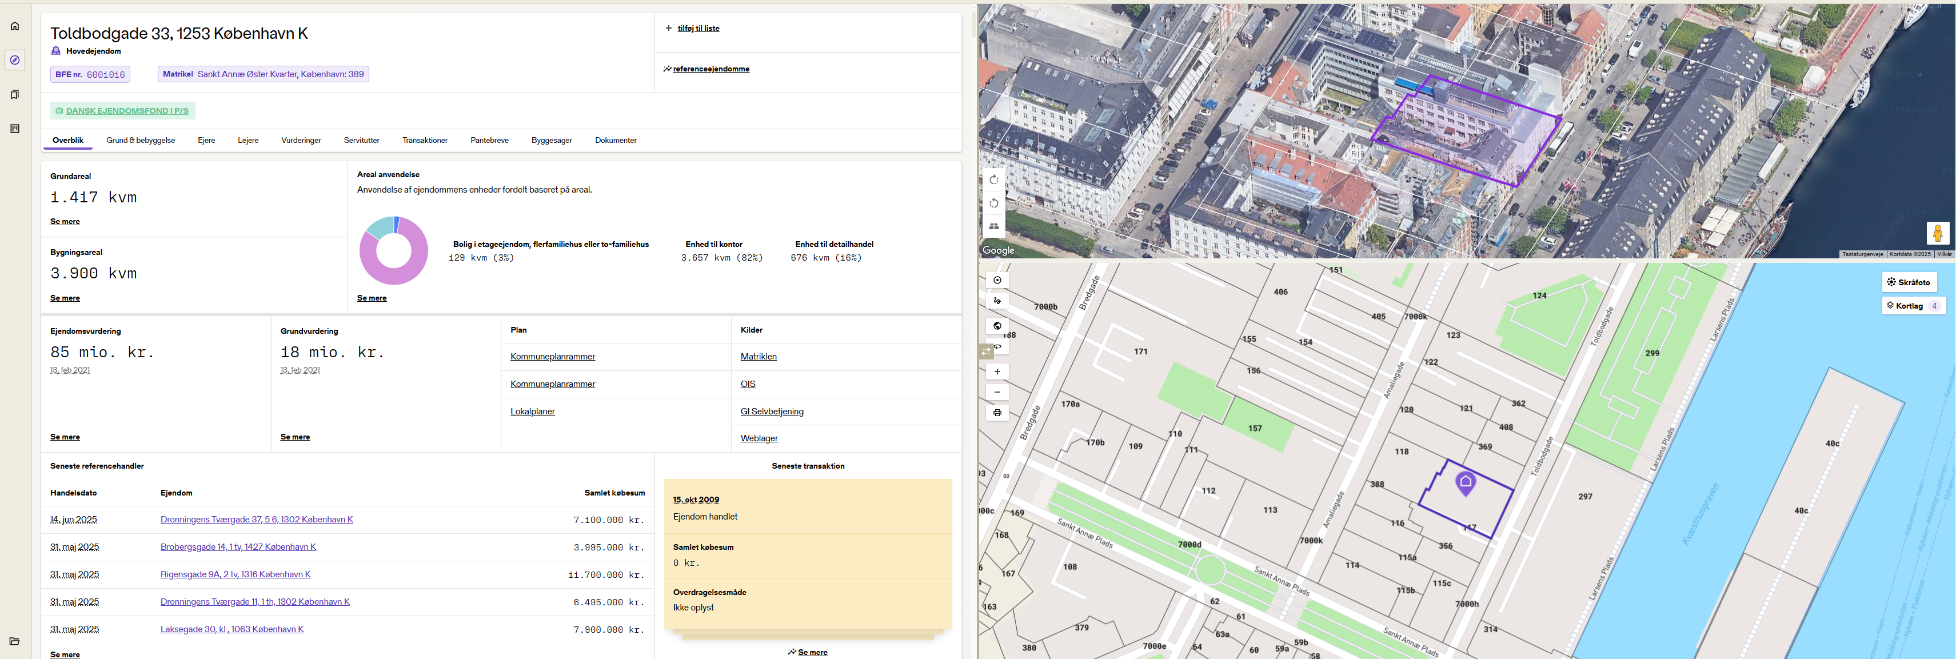Click the tilføj til liste link

(698, 28)
